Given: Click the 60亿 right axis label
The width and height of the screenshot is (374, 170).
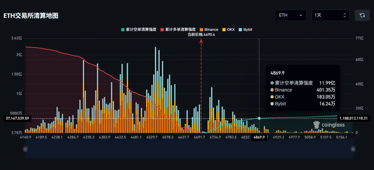Looking at the screenshot, I should [360, 60].
